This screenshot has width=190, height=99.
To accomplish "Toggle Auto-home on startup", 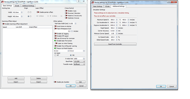I will click(x=55, y=26).
